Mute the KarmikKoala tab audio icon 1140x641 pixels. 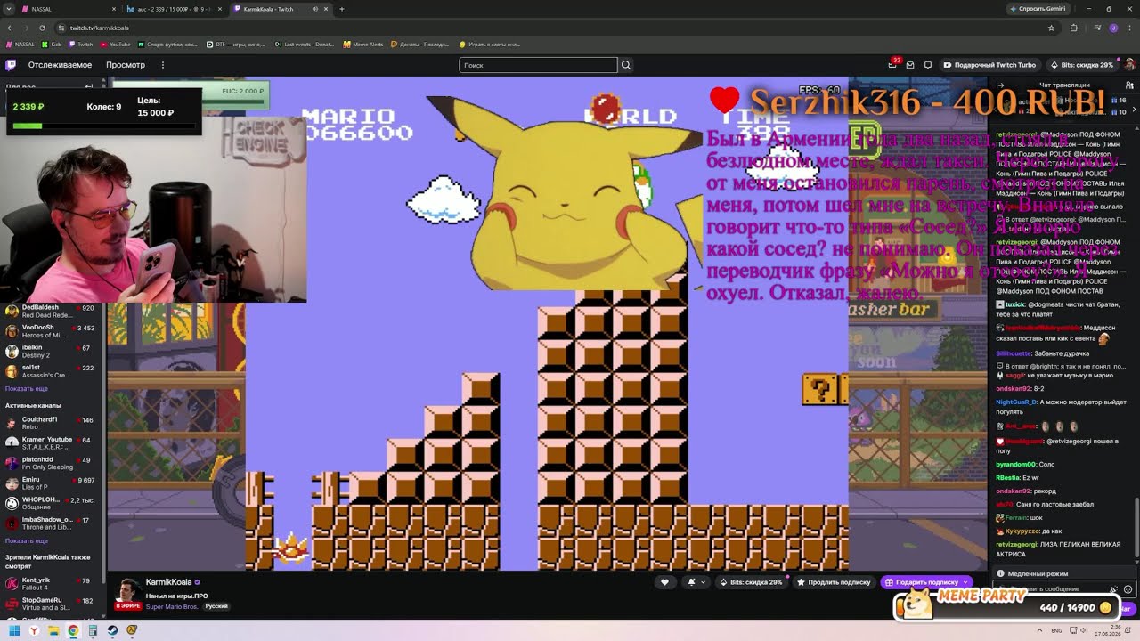315,9
